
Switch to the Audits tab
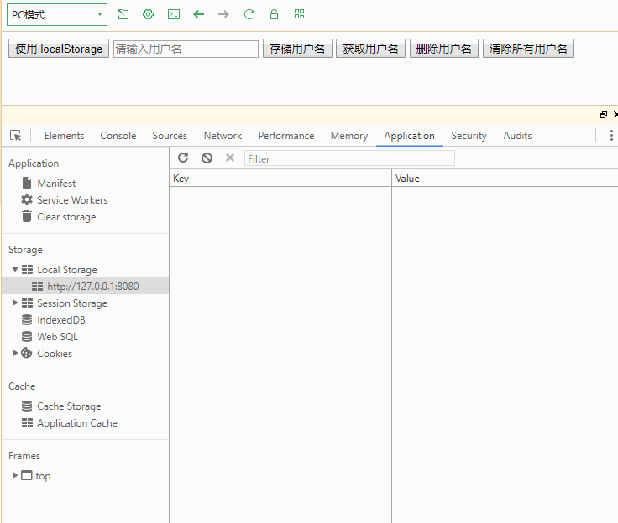(517, 136)
